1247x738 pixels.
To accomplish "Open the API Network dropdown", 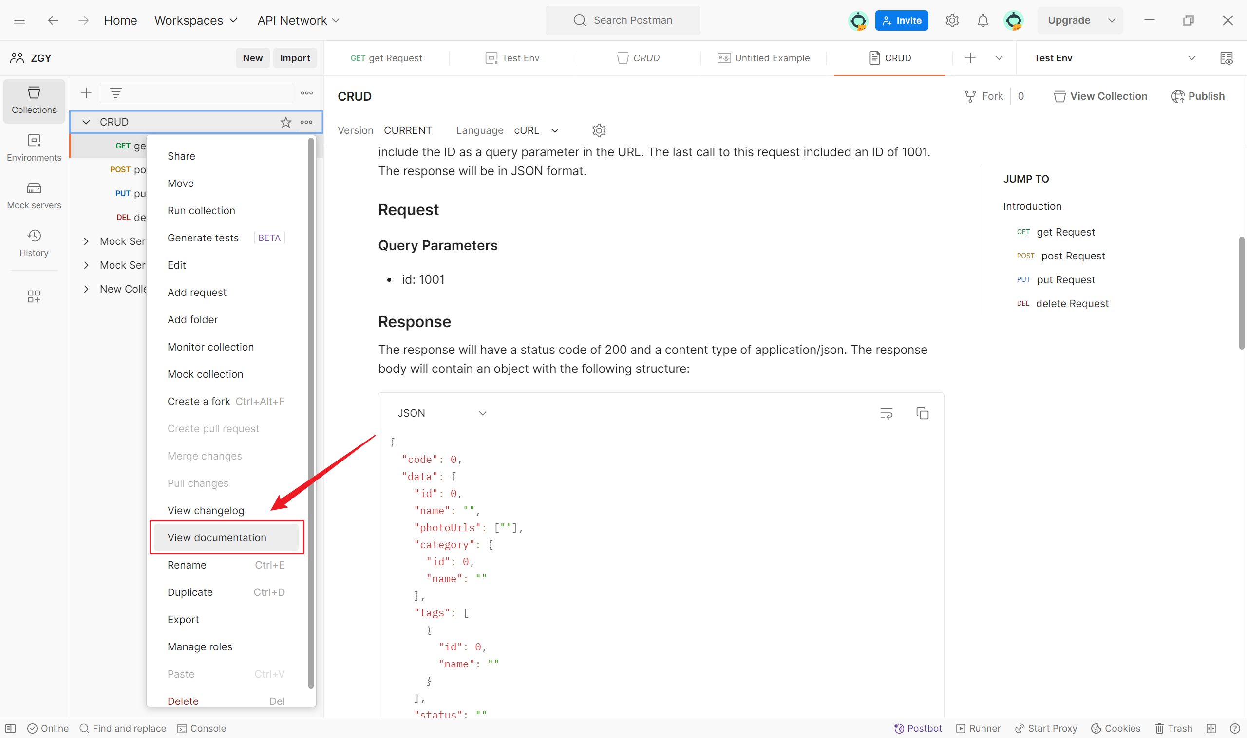I will click(x=299, y=20).
